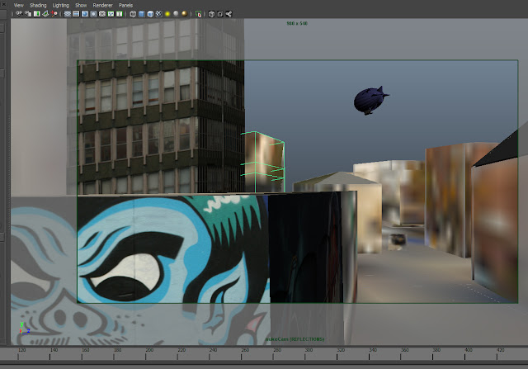Click the Image Plane icon
This screenshot has height=369, width=528.
(x=45, y=14)
